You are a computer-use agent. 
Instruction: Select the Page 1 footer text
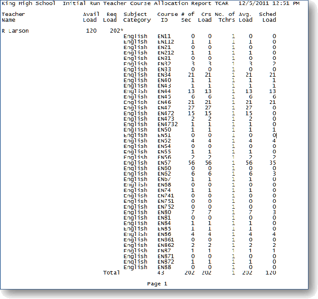(x=157, y=284)
